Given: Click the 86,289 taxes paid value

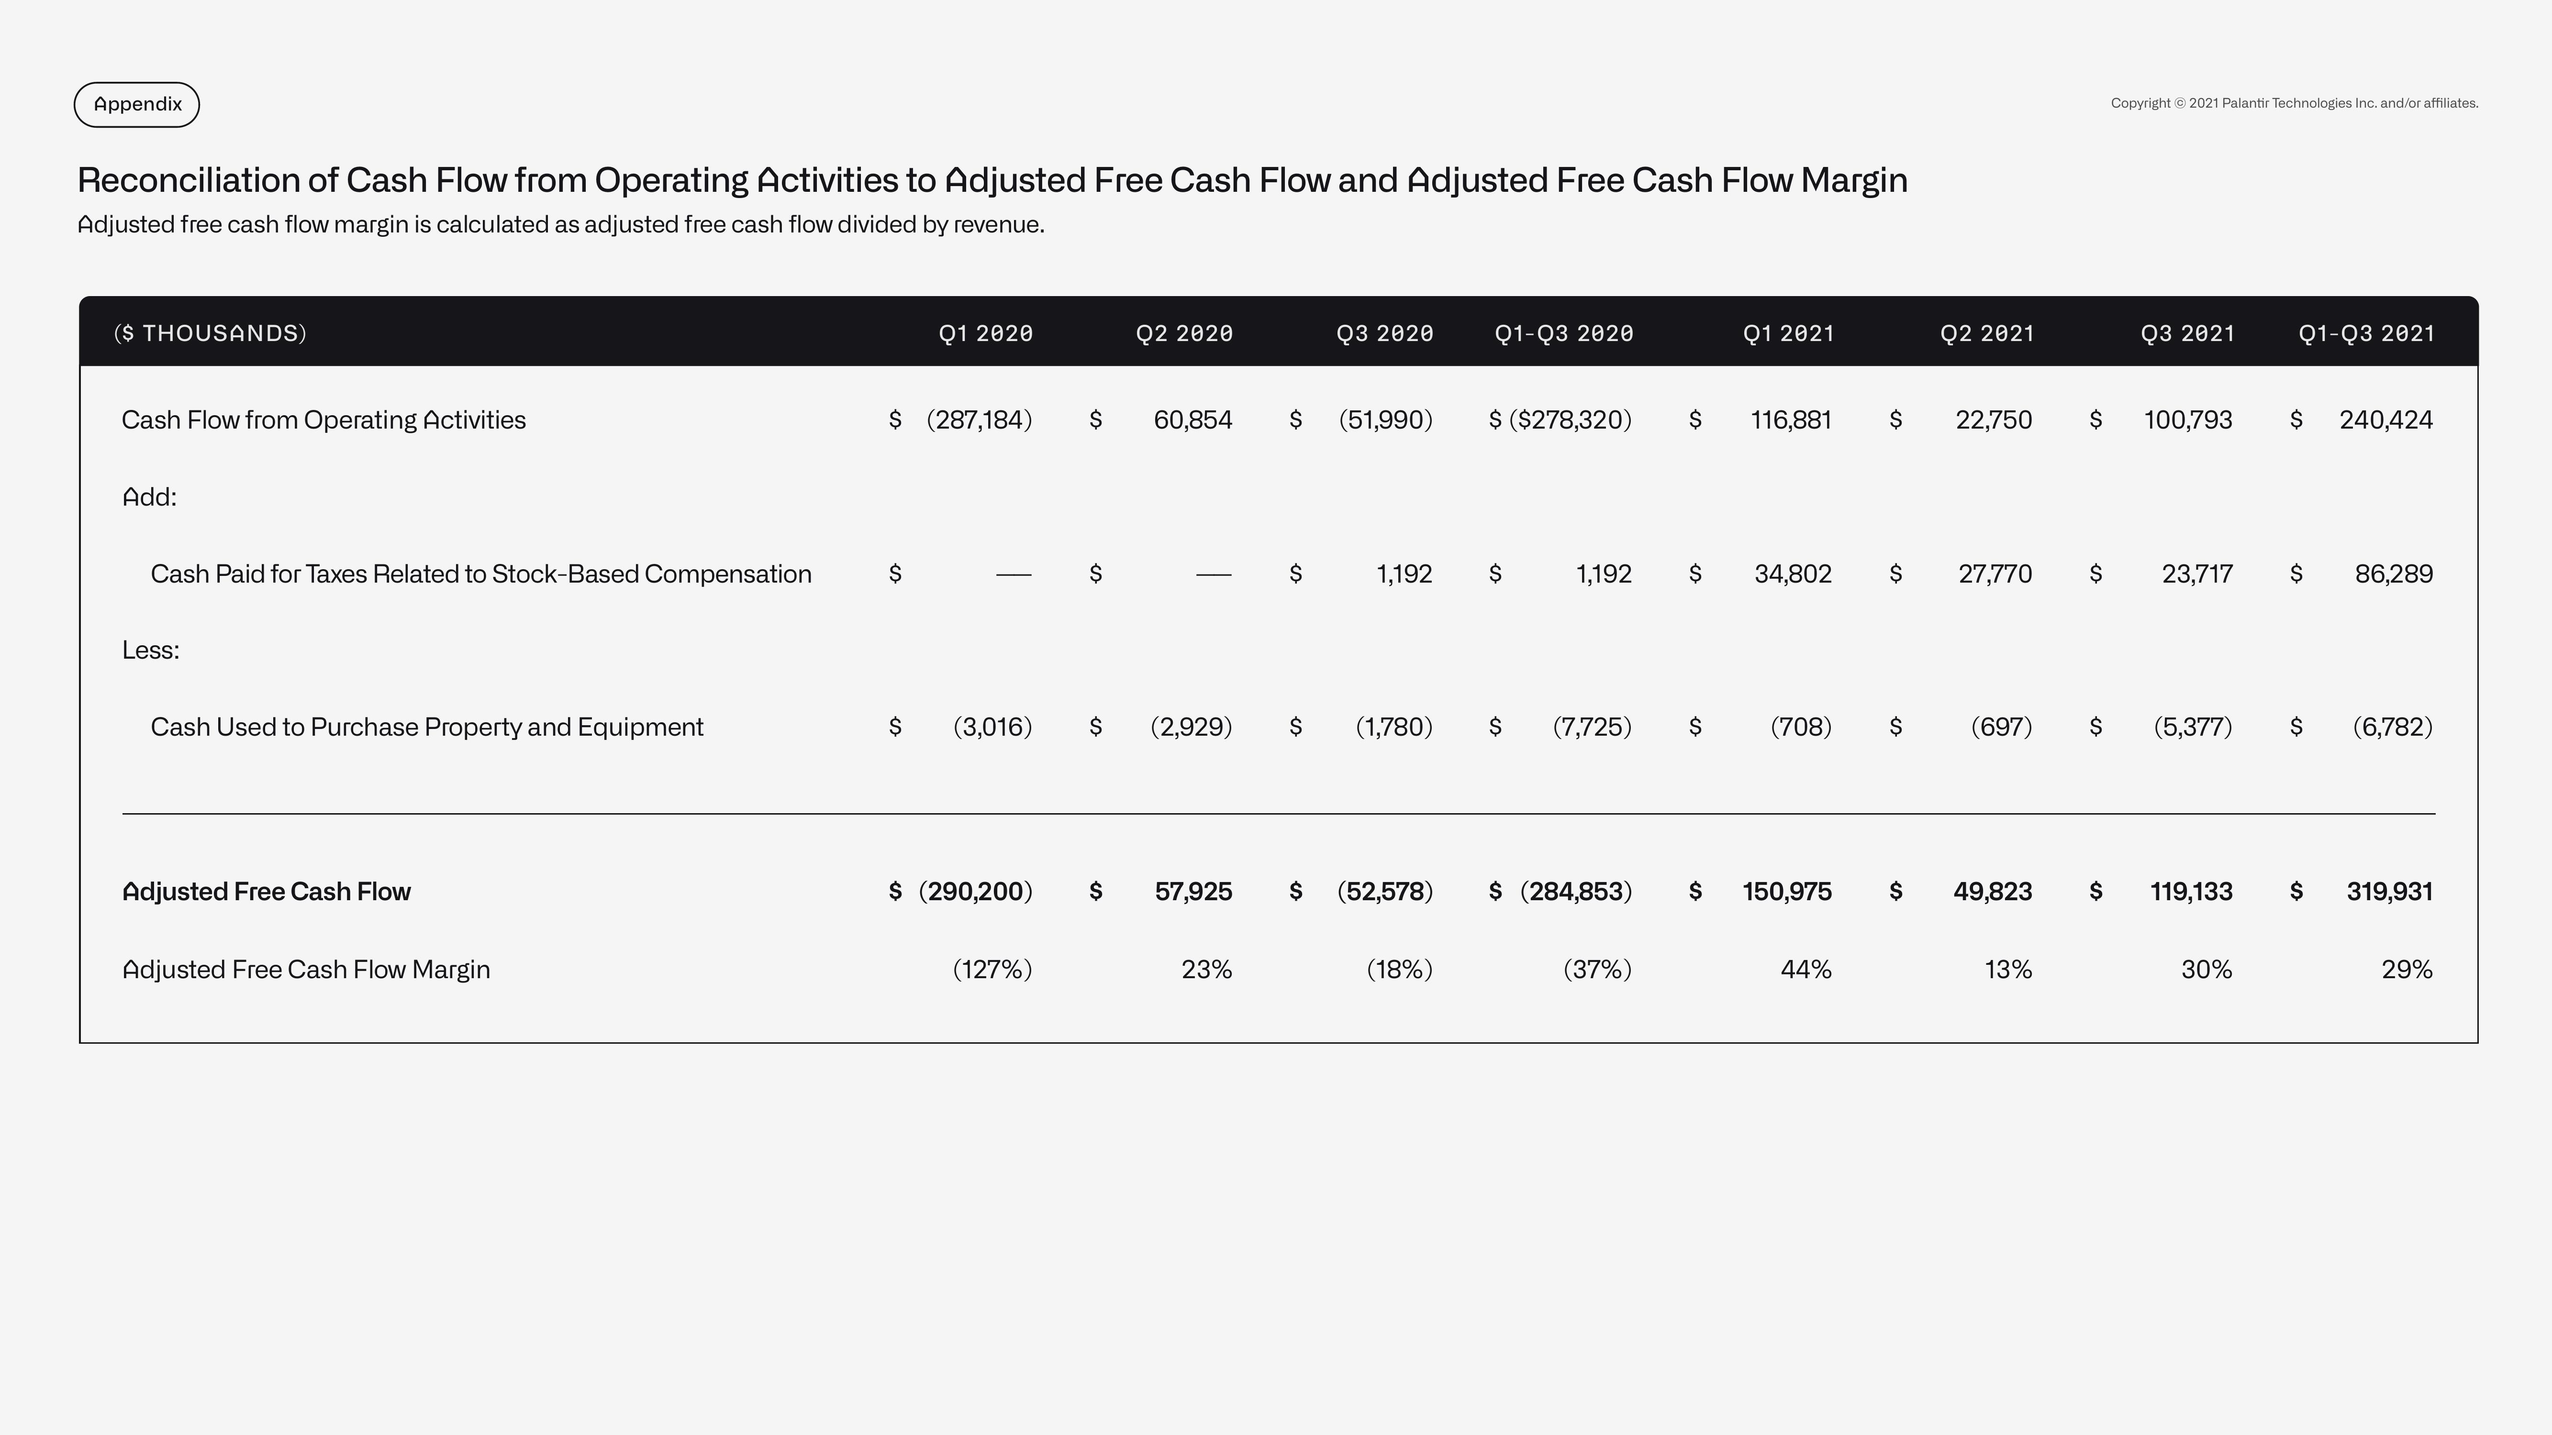Looking at the screenshot, I should [2394, 574].
